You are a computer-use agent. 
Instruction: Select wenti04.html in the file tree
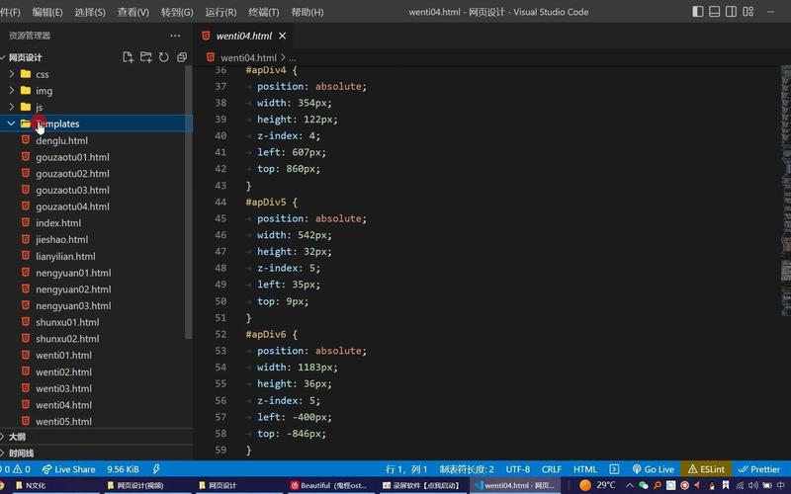[63, 405]
